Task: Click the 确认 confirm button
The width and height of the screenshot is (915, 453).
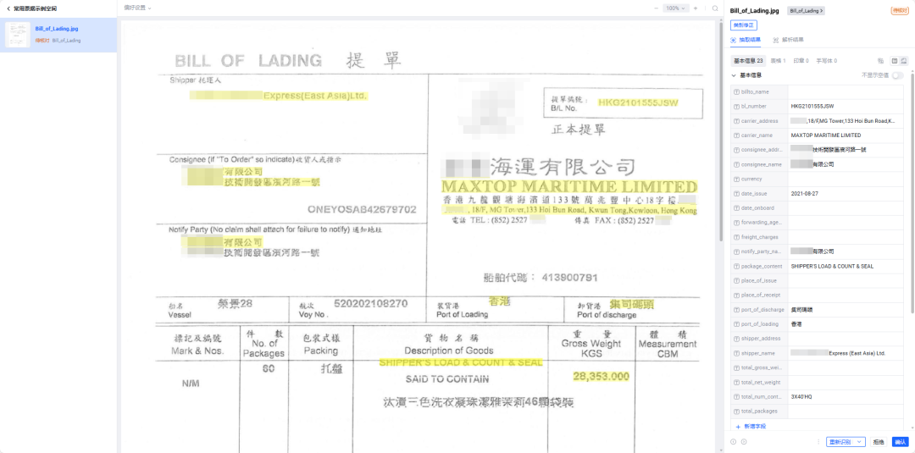Action: [x=901, y=442]
